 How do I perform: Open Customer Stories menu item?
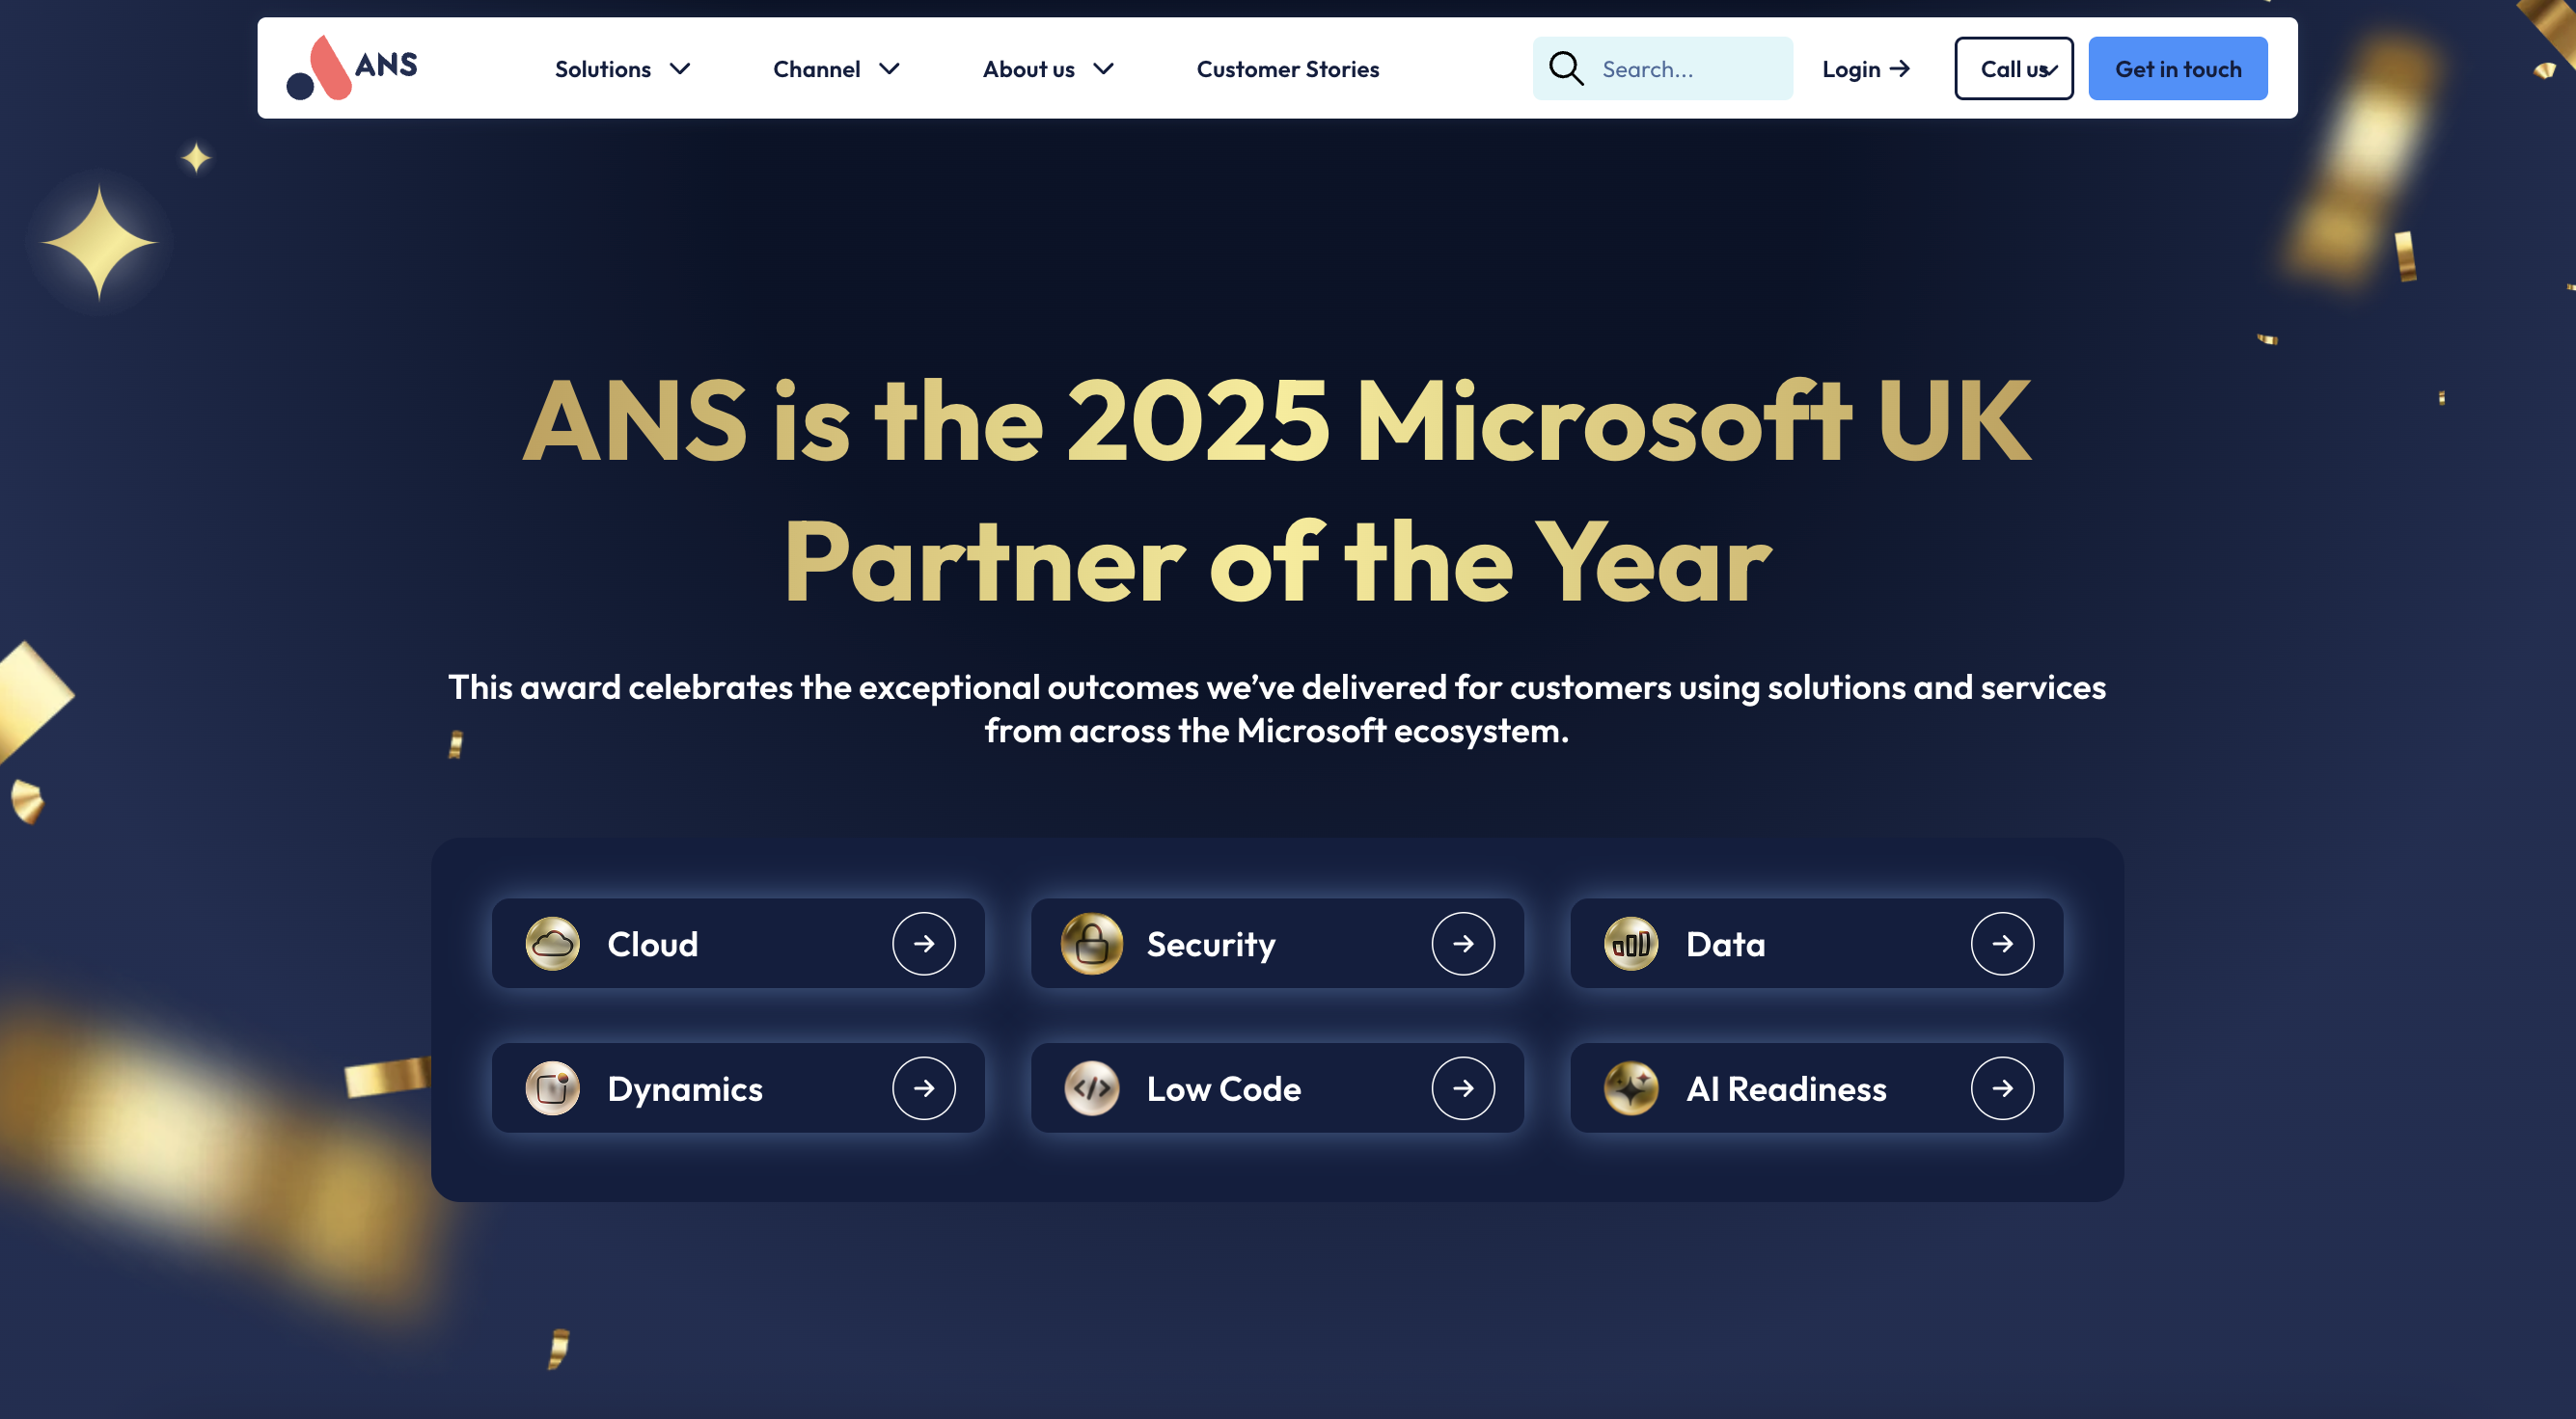tap(1287, 69)
